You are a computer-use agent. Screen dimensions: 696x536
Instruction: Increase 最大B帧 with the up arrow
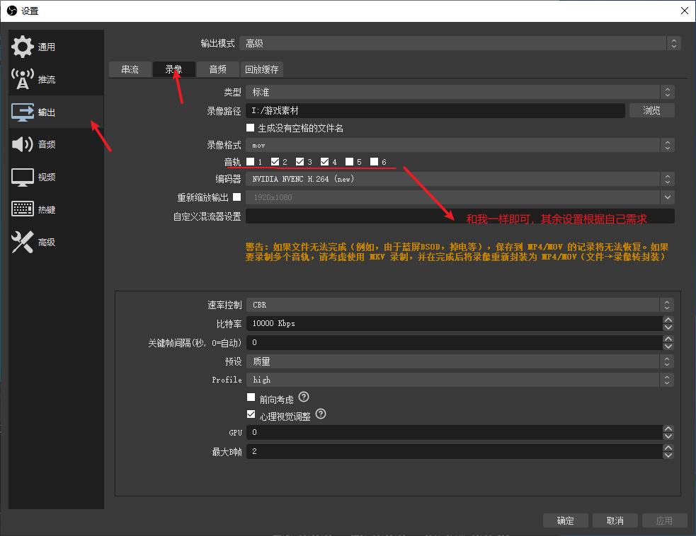(668, 448)
